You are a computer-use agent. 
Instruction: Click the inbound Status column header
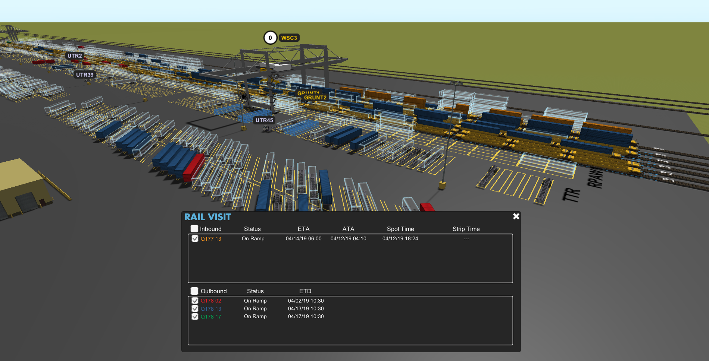point(252,229)
